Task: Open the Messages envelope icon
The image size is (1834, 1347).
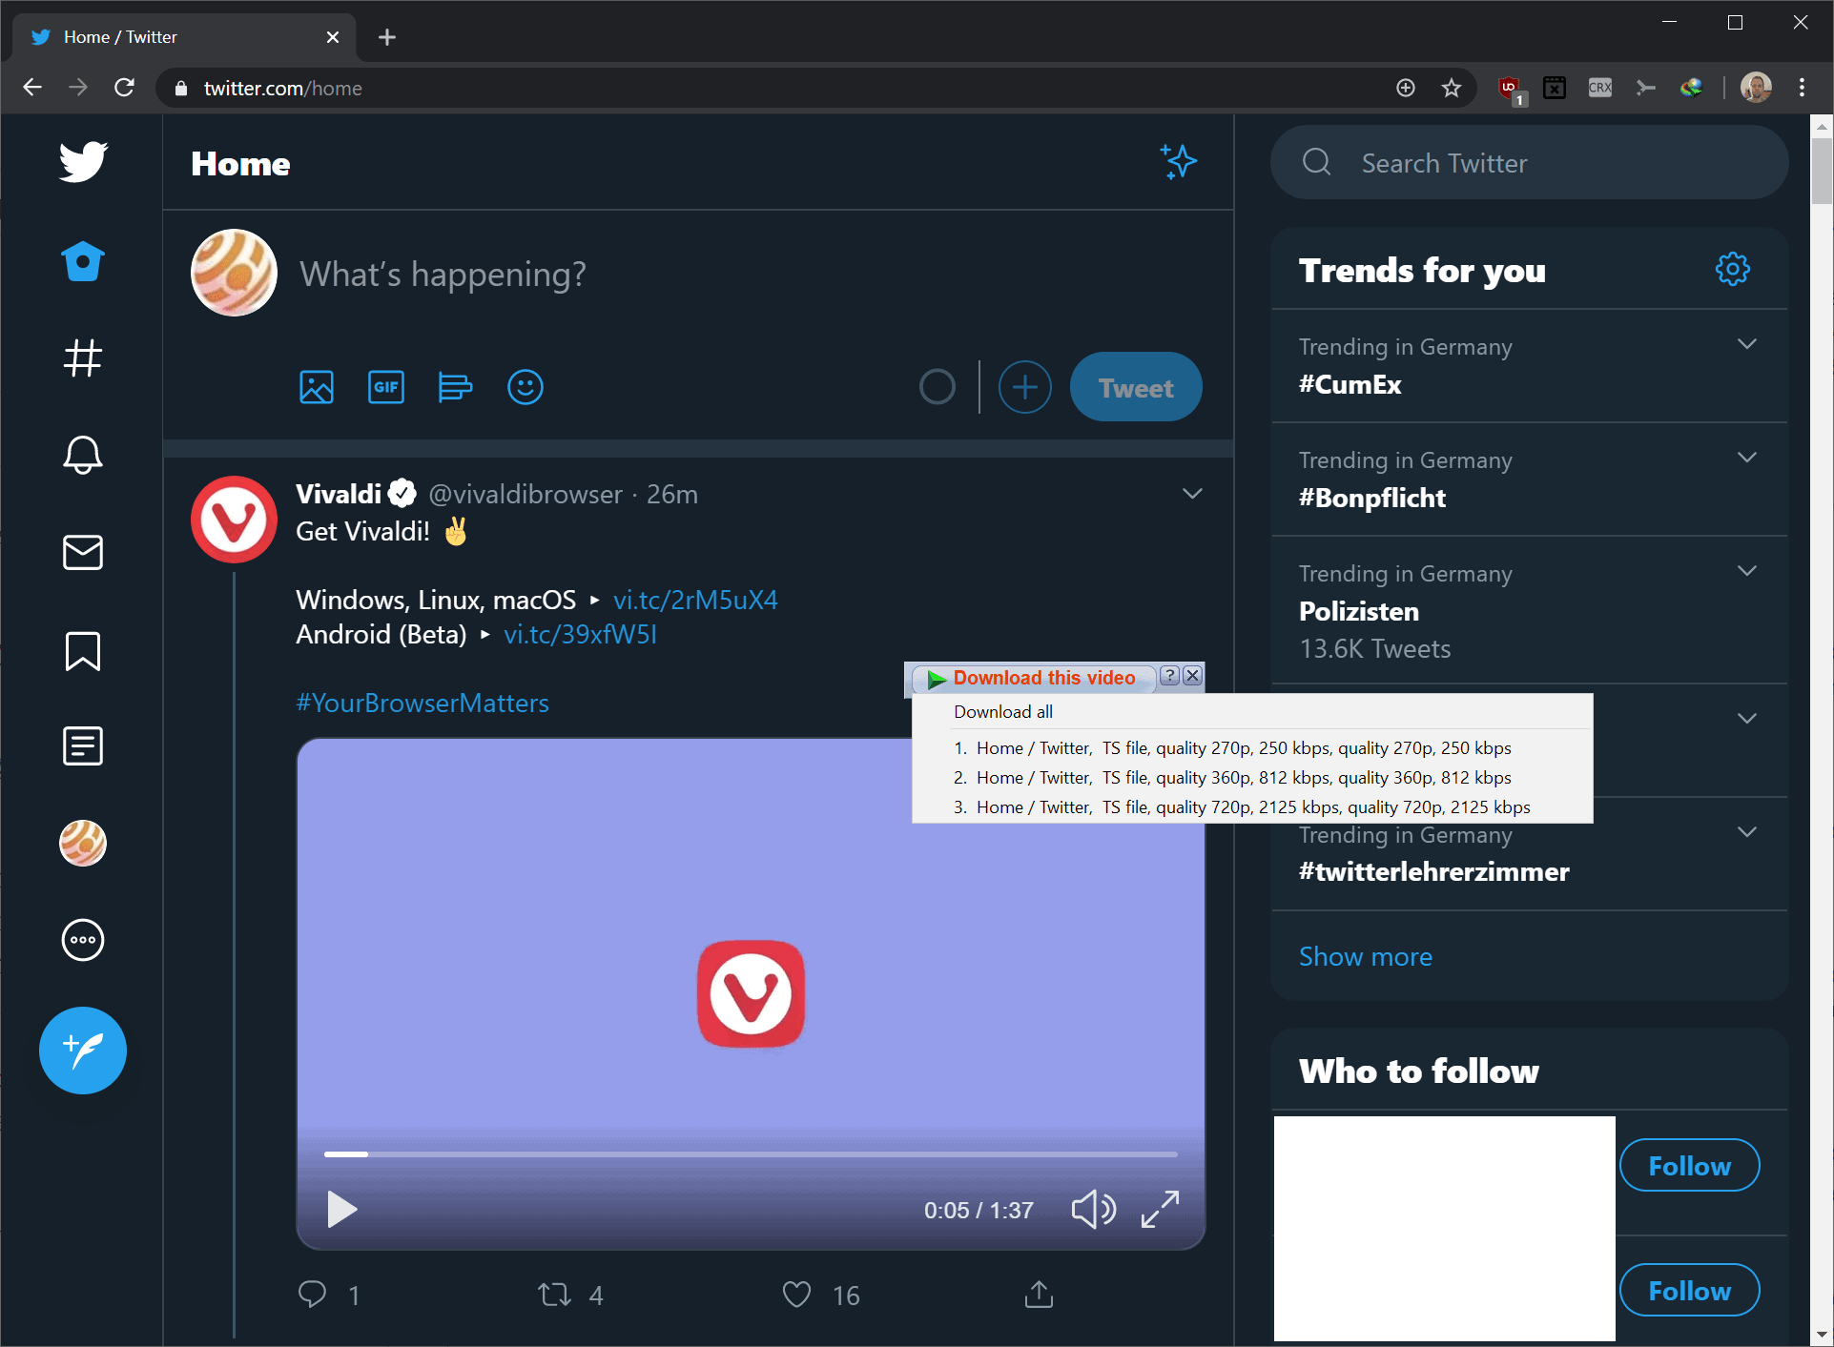Action: pyautogui.click(x=83, y=553)
